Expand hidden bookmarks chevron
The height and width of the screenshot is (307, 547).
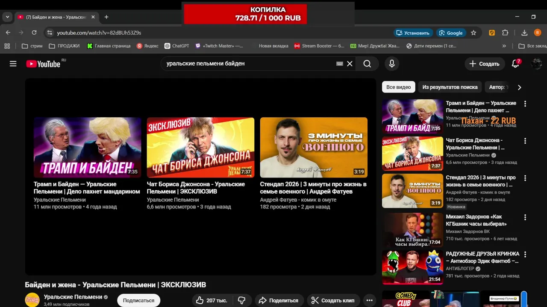tap(504, 46)
